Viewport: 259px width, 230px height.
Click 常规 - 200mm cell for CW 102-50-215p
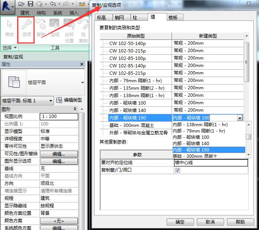[x=208, y=51]
